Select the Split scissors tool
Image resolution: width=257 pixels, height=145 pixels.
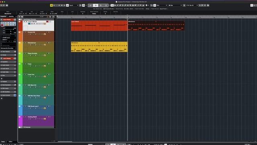pyautogui.click(x=123, y=5)
